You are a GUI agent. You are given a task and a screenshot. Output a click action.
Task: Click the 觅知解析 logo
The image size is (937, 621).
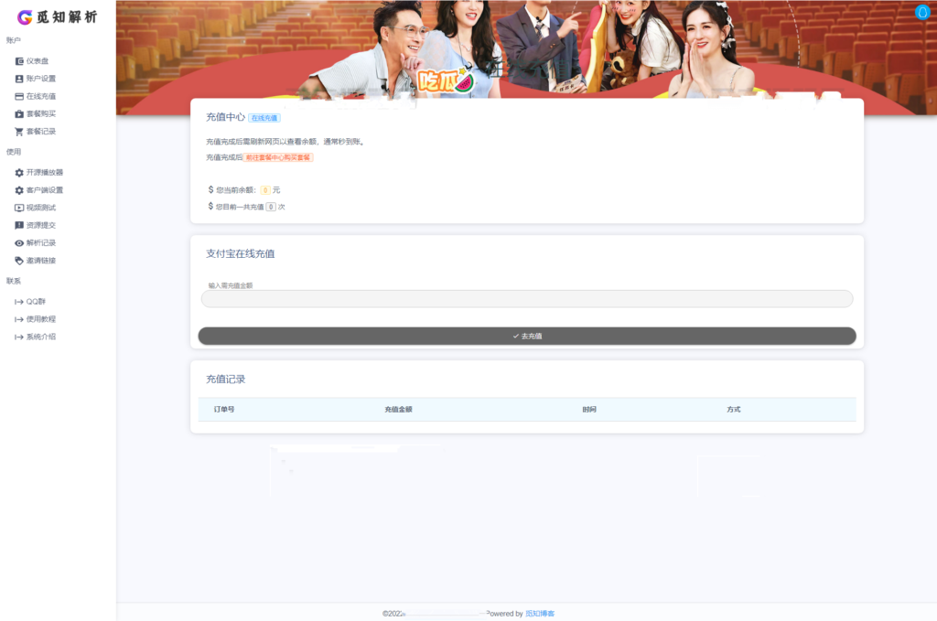pyautogui.click(x=58, y=16)
